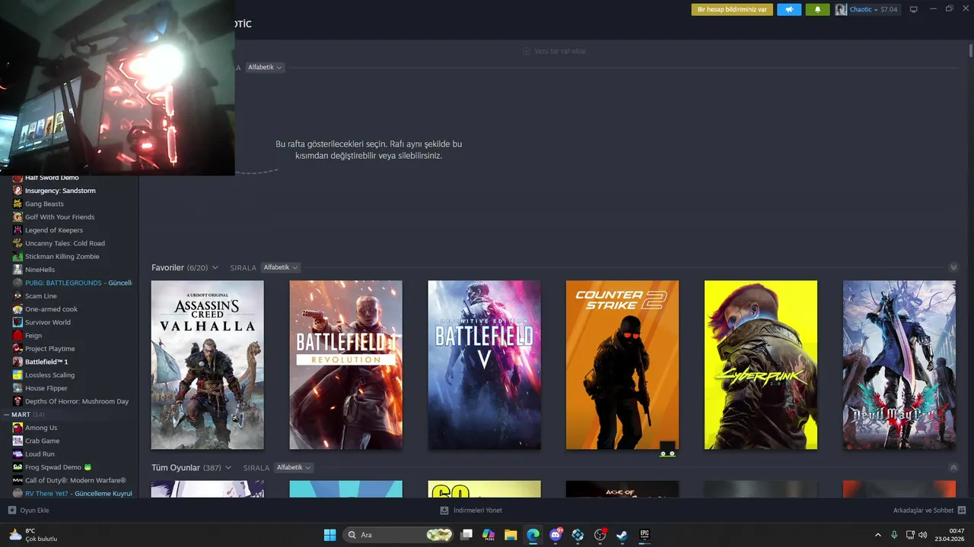The image size is (974, 547).
Task: Open the top shelf Alfabetik sort dropdown
Action: click(x=265, y=68)
